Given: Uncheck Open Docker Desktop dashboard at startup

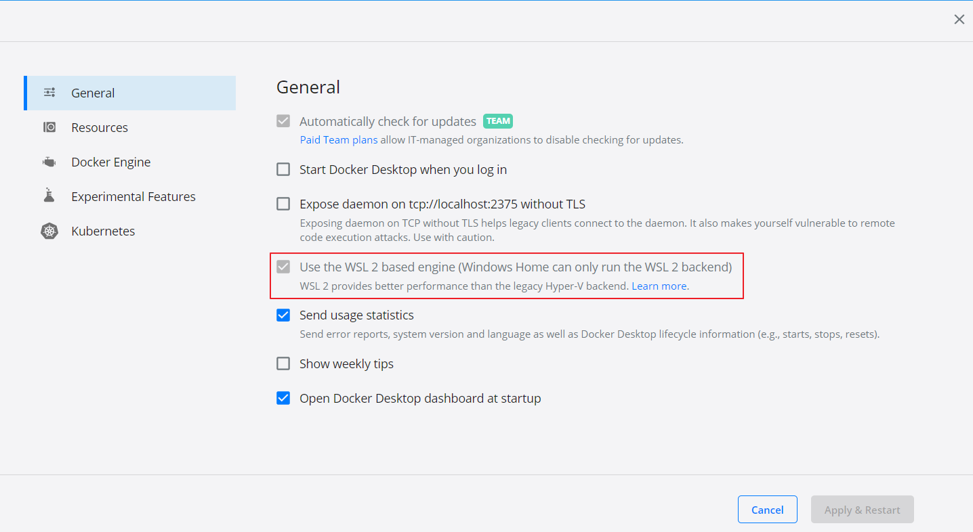Looking at the screenshot, I should click(x=283, y=398).
